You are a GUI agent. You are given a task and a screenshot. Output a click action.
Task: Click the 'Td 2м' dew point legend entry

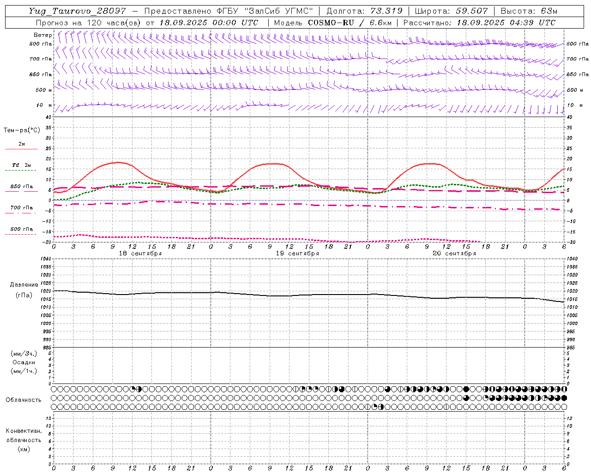(22, 165)
